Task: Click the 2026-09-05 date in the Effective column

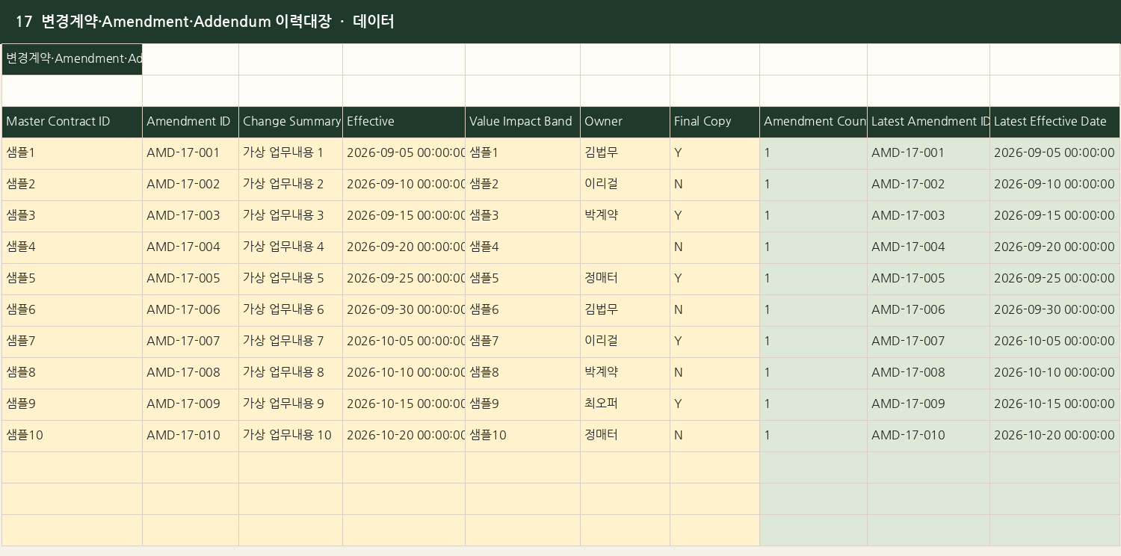Action: click(x=404, y=153)
